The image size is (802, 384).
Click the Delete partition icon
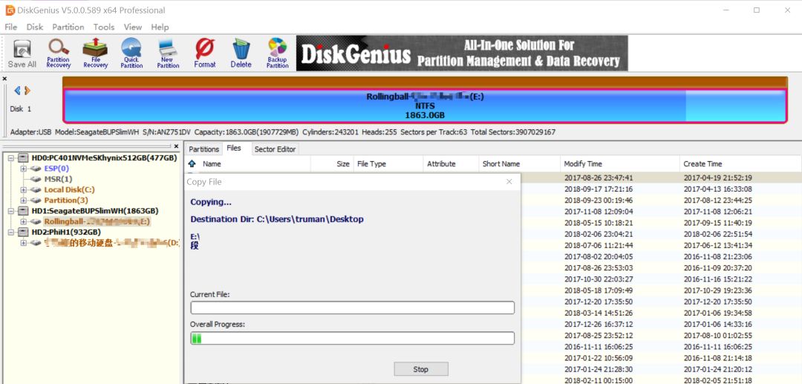click(x=241, y=53)
